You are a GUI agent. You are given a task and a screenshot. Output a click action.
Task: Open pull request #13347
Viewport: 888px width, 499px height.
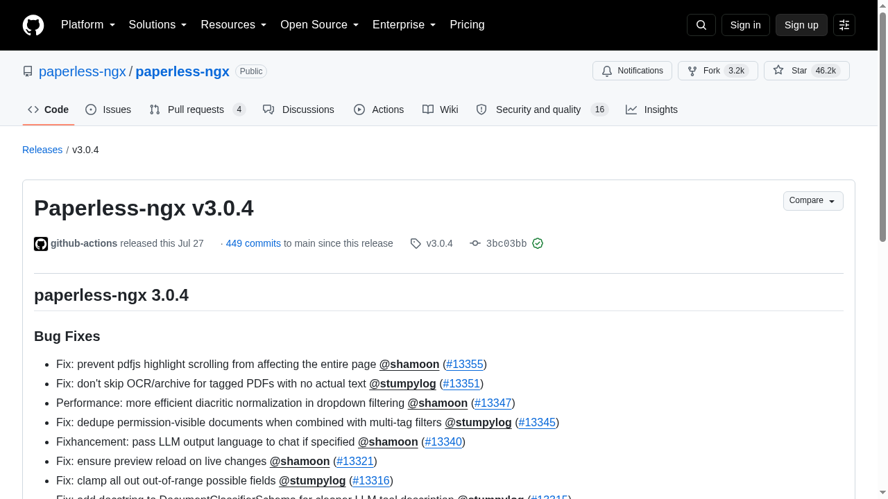493,403
